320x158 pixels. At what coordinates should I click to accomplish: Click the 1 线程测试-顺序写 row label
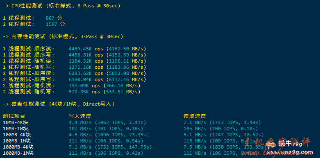[29, 55]
